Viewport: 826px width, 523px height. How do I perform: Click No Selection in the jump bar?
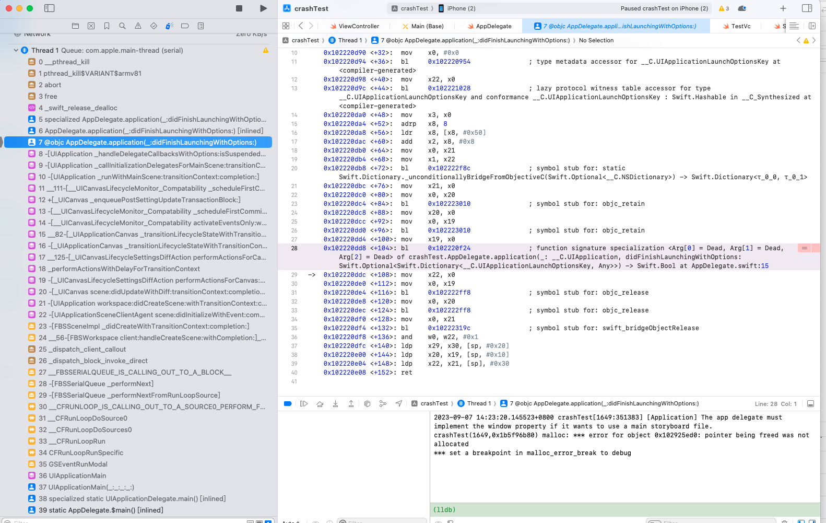click(x=596, y=40)
